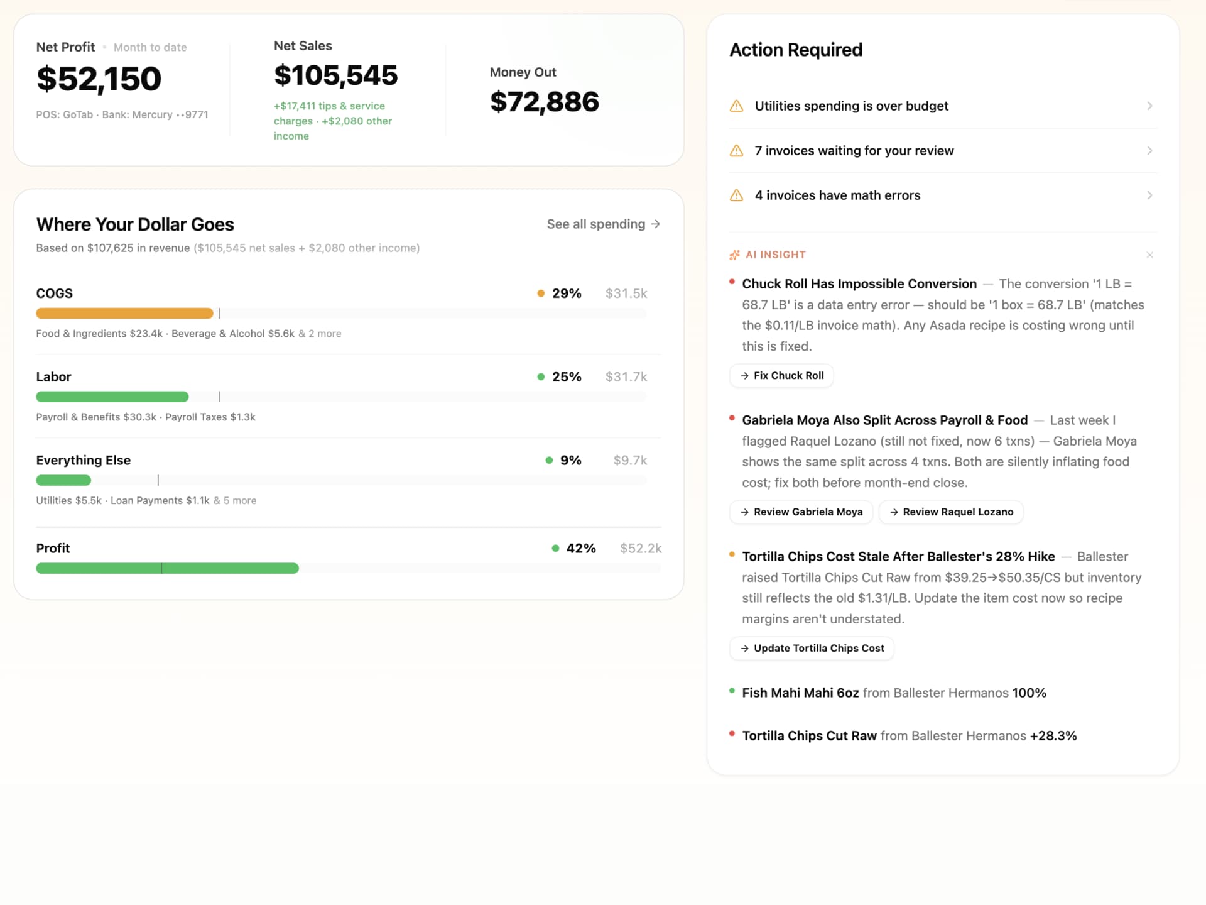Click Review Raquel Lozano

[950, 512]
